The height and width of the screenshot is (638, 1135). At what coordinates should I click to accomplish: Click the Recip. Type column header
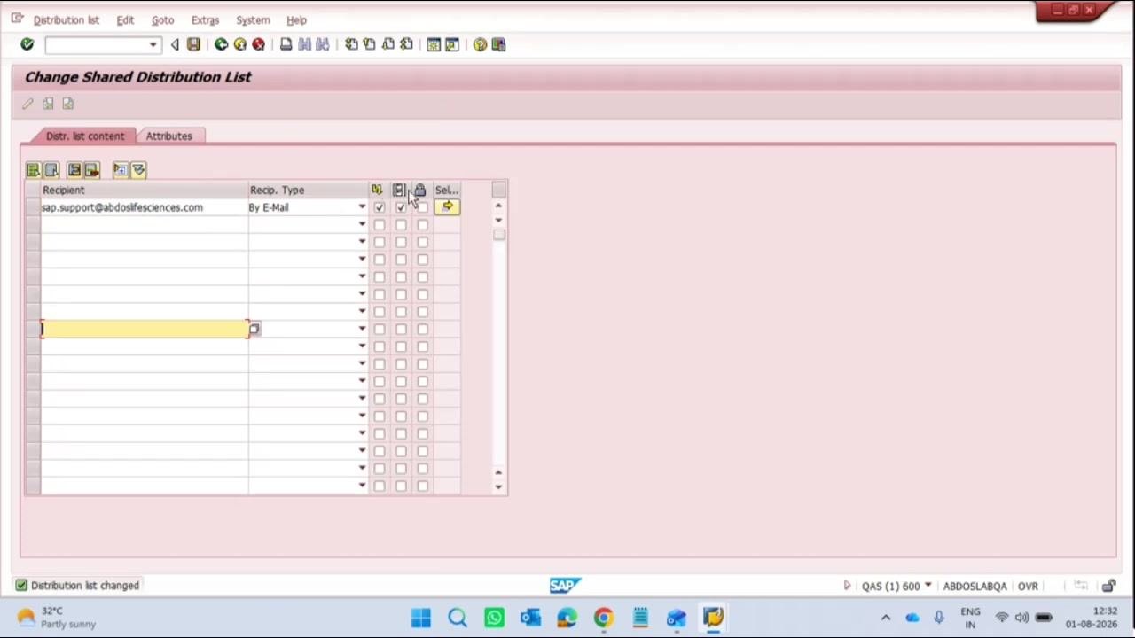(309, 190)
